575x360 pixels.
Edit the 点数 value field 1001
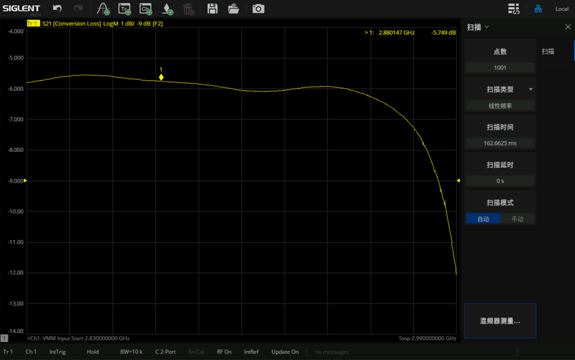pyautogui.click(x=500, y=68)
